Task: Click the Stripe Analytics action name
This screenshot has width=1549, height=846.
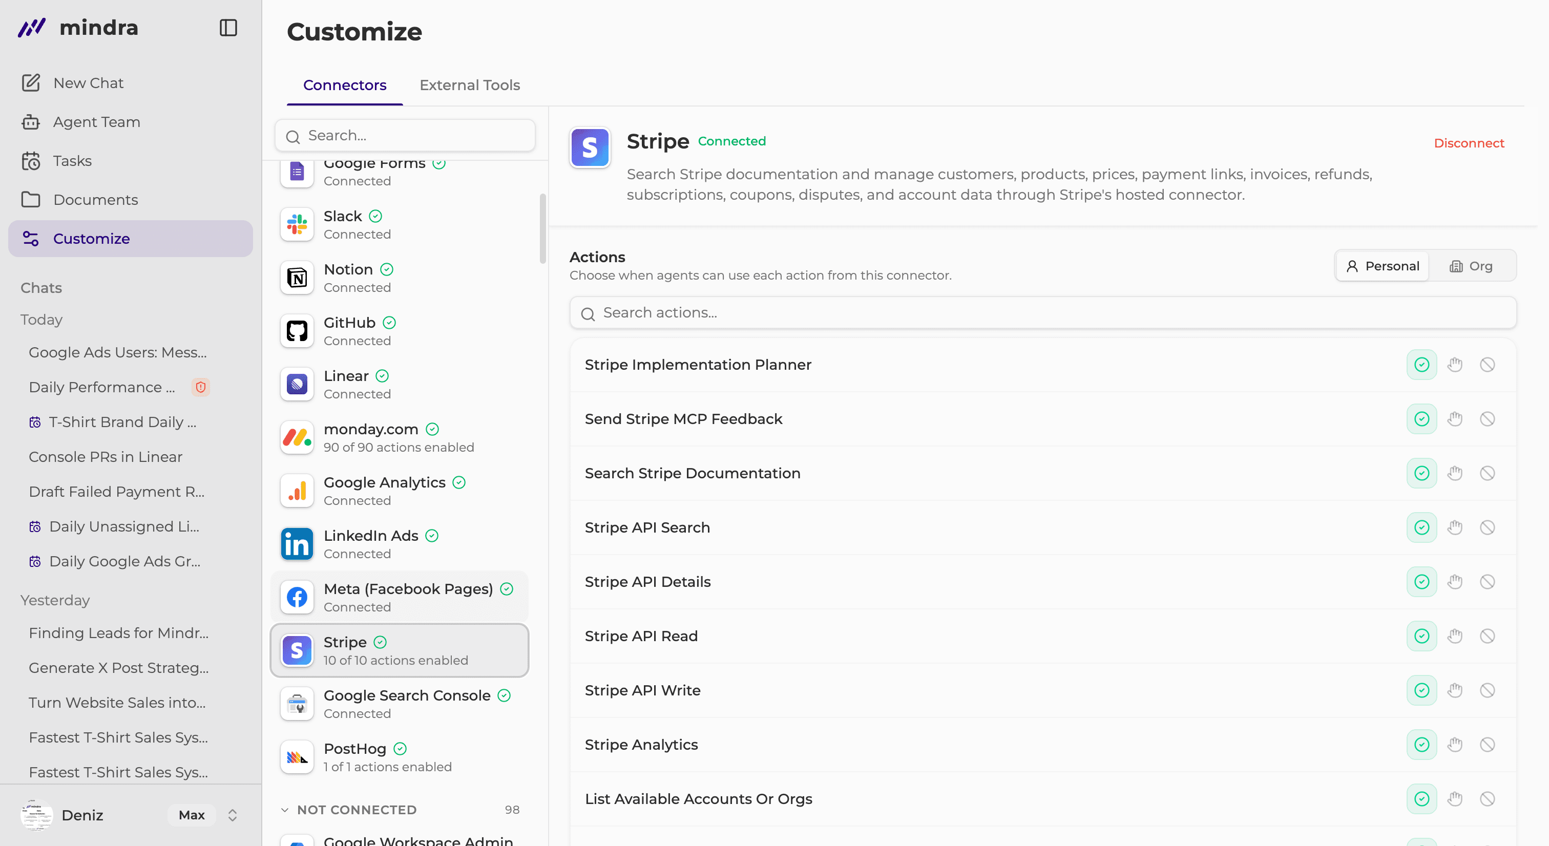Action: 641,745
